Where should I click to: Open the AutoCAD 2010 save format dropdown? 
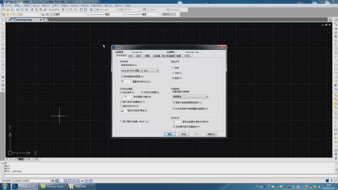pyautogui.click(x=140, y=71)
